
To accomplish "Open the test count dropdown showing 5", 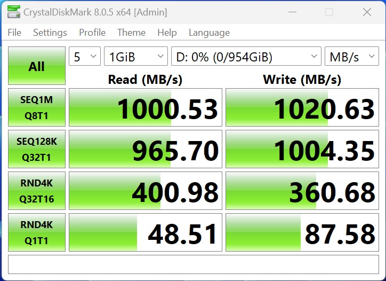I will pos(85,57).
